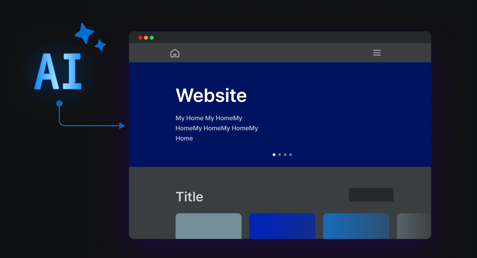
Task: Minimize the window using the orange dot
Action: [x=146, y=38]
